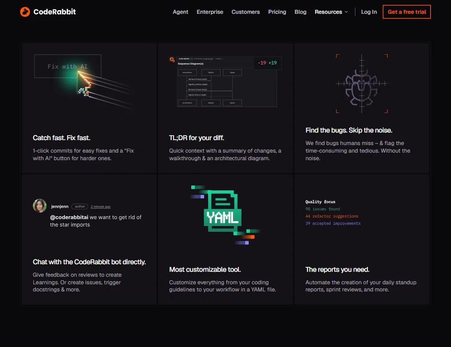Open the Blog link
This screenshot has width=451, height=347.
(300, 12)
